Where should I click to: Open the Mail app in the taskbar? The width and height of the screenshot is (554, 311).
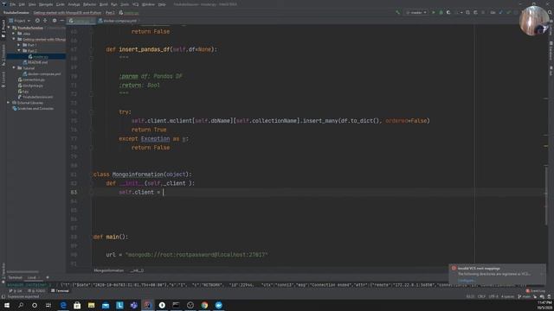[106, 305]
